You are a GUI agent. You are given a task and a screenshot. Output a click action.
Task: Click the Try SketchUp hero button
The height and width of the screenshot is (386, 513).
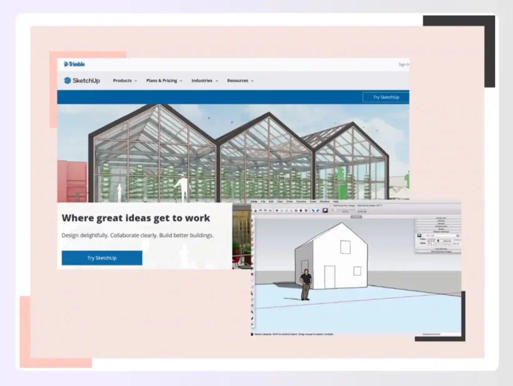(102, 258)
